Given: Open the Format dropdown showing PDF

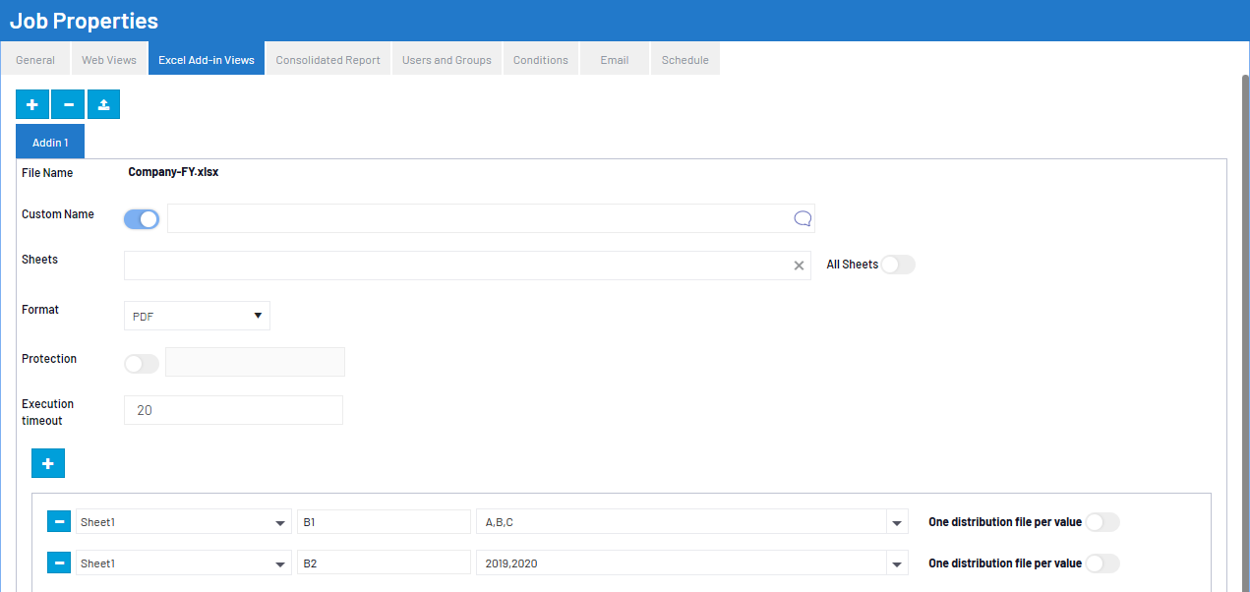Looking at the screenshot, I should pyautogui.click(x=197, y=316).
